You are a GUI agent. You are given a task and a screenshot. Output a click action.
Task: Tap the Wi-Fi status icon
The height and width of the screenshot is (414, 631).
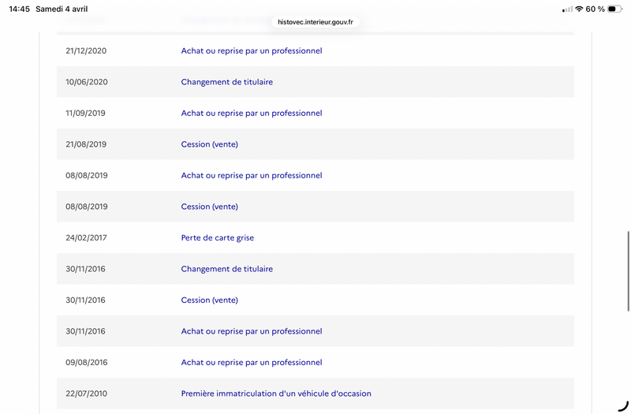click(x=579, y=9)
